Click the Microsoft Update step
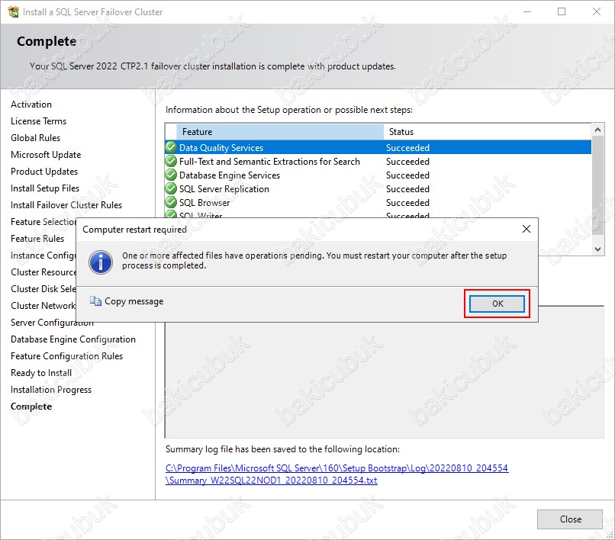This screenshot has width=615, height=540. click(46, 155)
